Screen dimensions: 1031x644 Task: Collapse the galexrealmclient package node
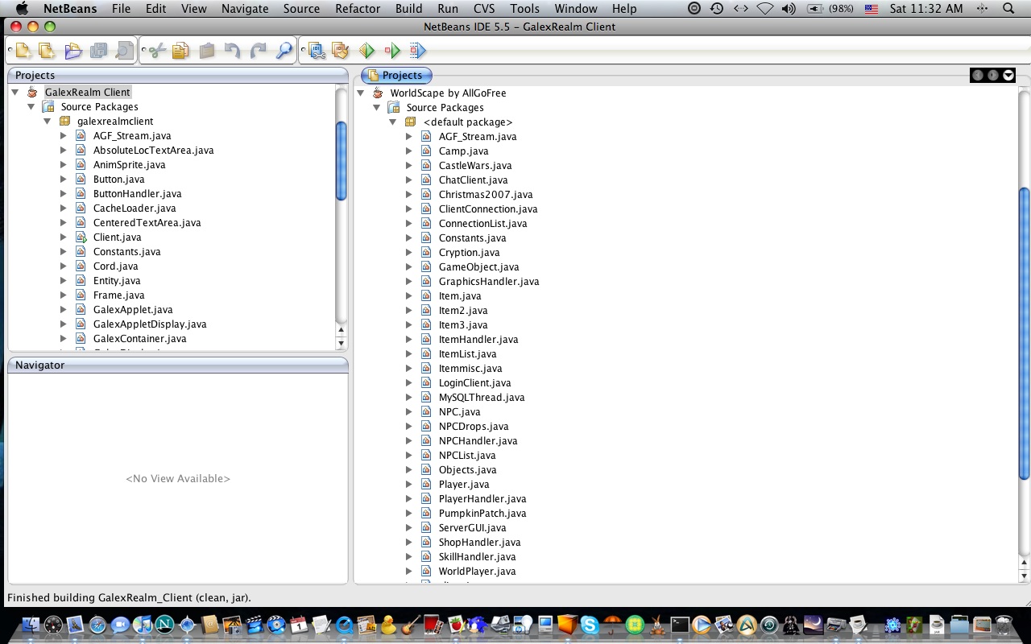pos(47,122)
